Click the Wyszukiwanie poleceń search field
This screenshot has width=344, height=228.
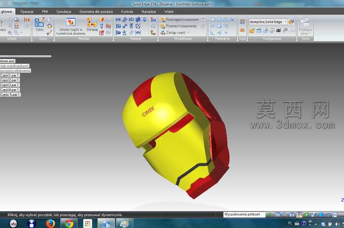pos(244,214)
